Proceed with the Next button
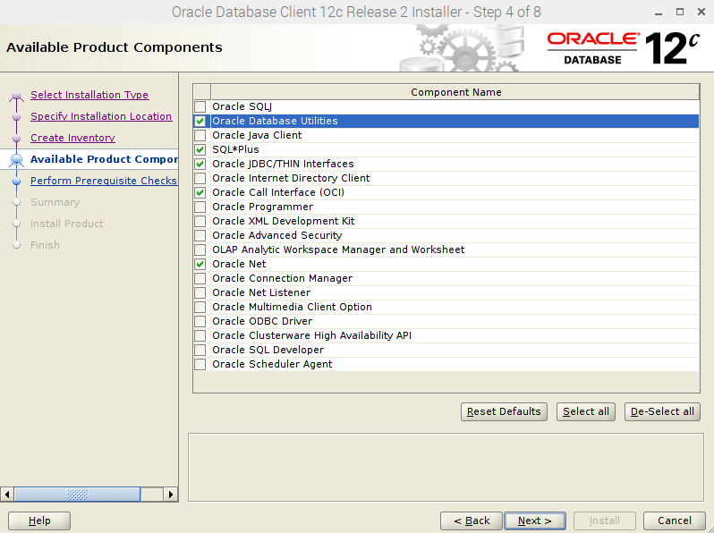 [535, 520]
